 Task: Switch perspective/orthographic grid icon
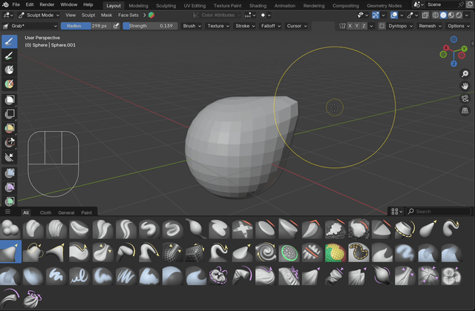pos(465,110)
